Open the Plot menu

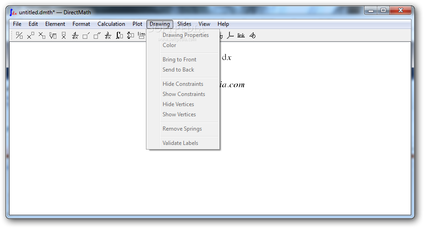[x=137, y=24]
